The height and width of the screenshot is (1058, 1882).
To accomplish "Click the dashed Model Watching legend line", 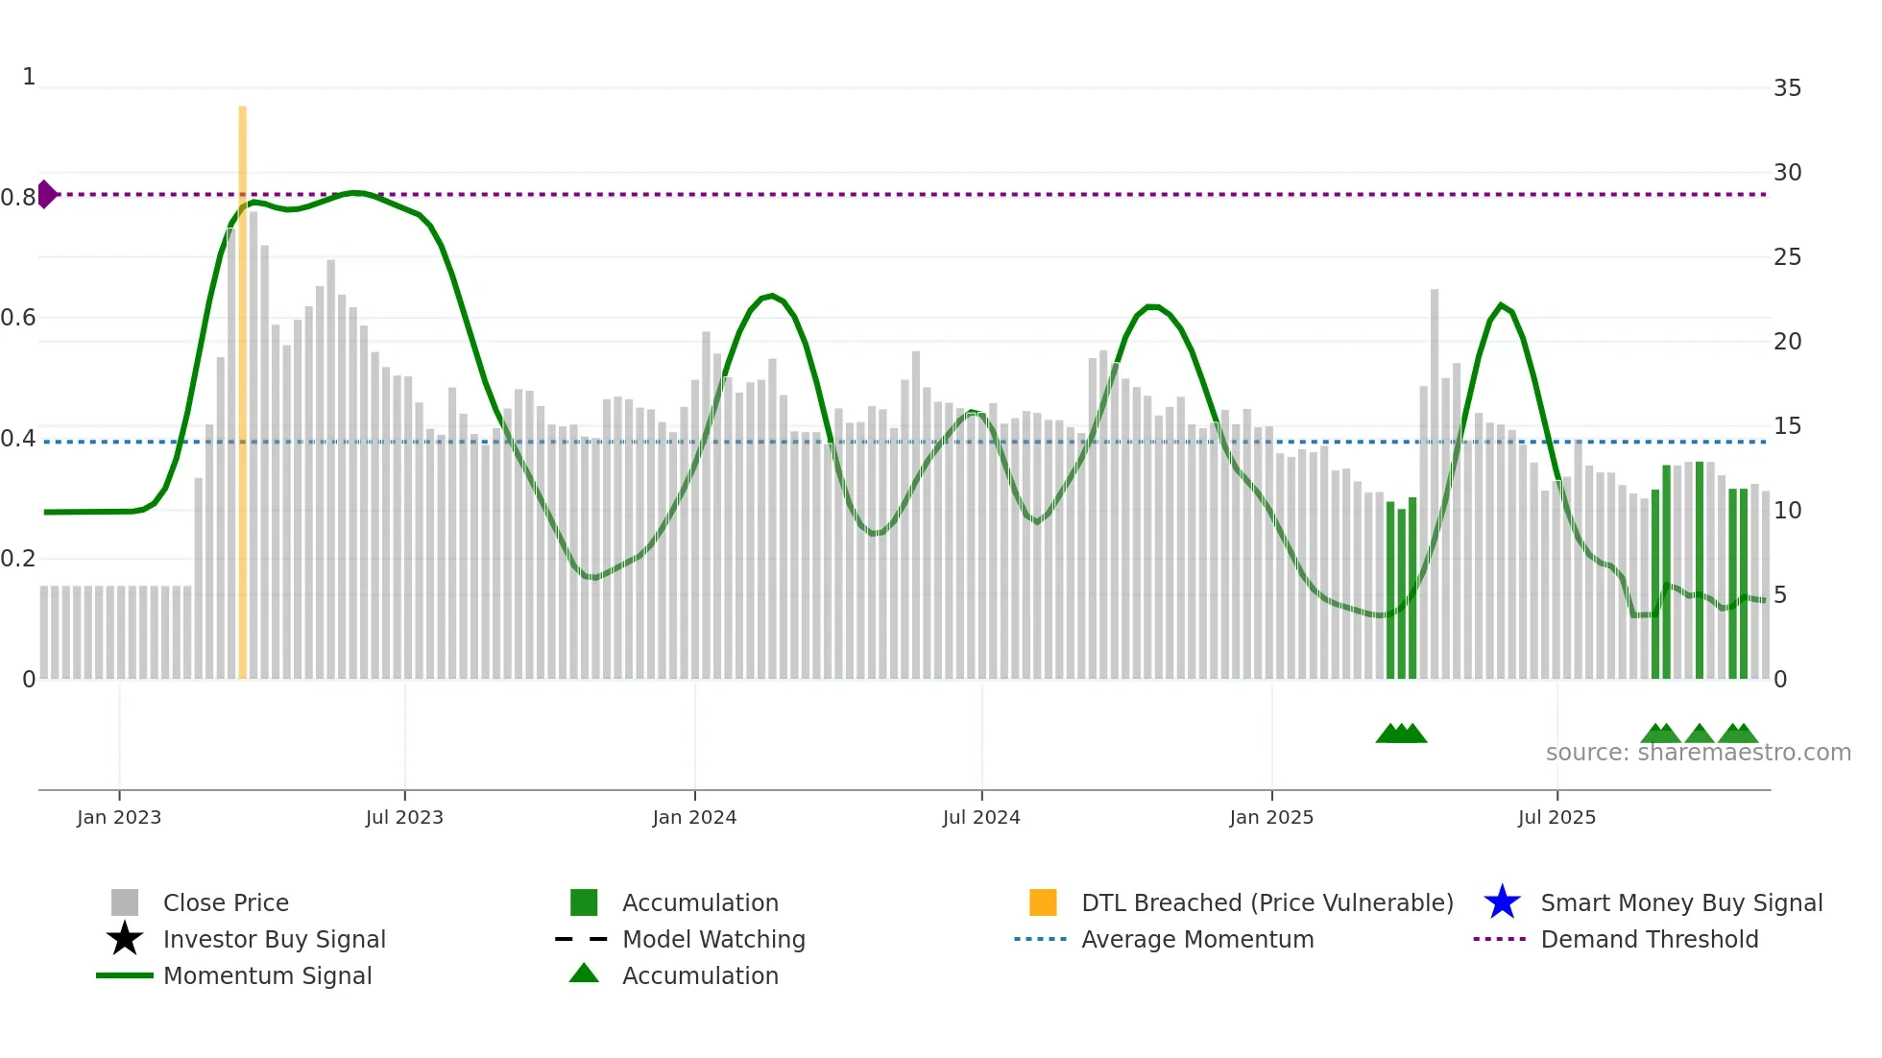I will (582, 939).
